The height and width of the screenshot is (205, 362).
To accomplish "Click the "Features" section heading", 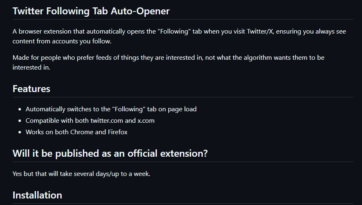I will [31, 89].
